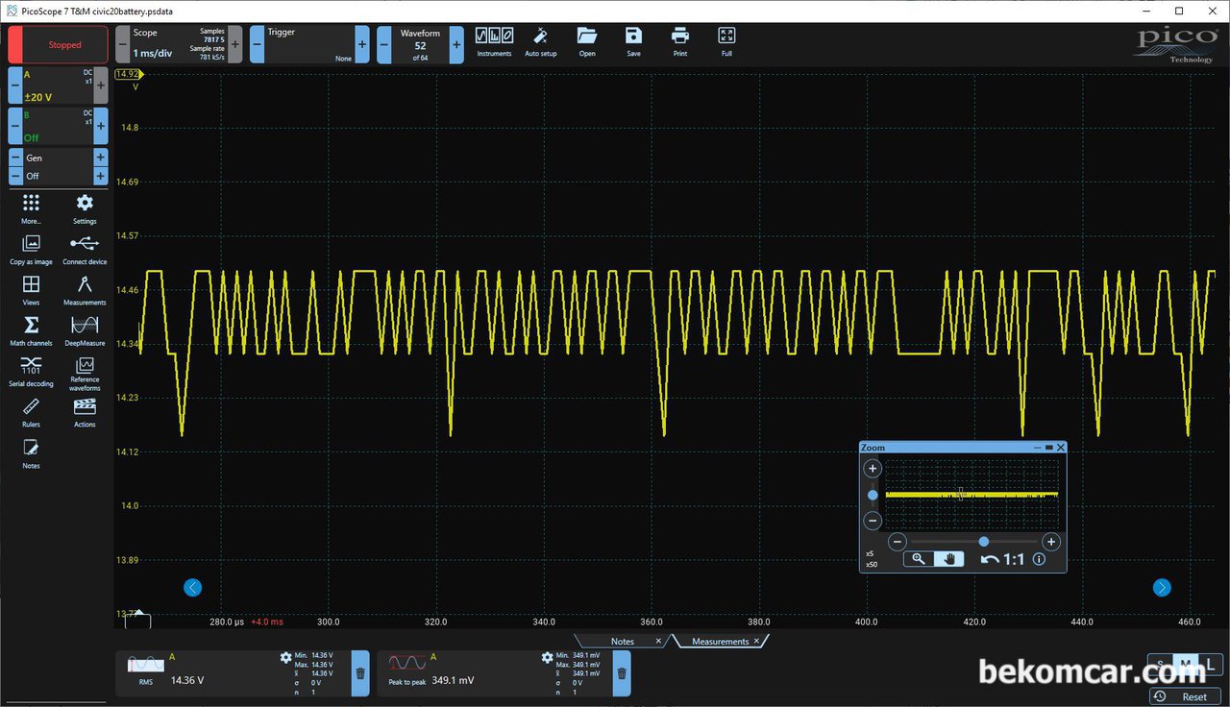Open channel B Off options

[x=58, y=126]
